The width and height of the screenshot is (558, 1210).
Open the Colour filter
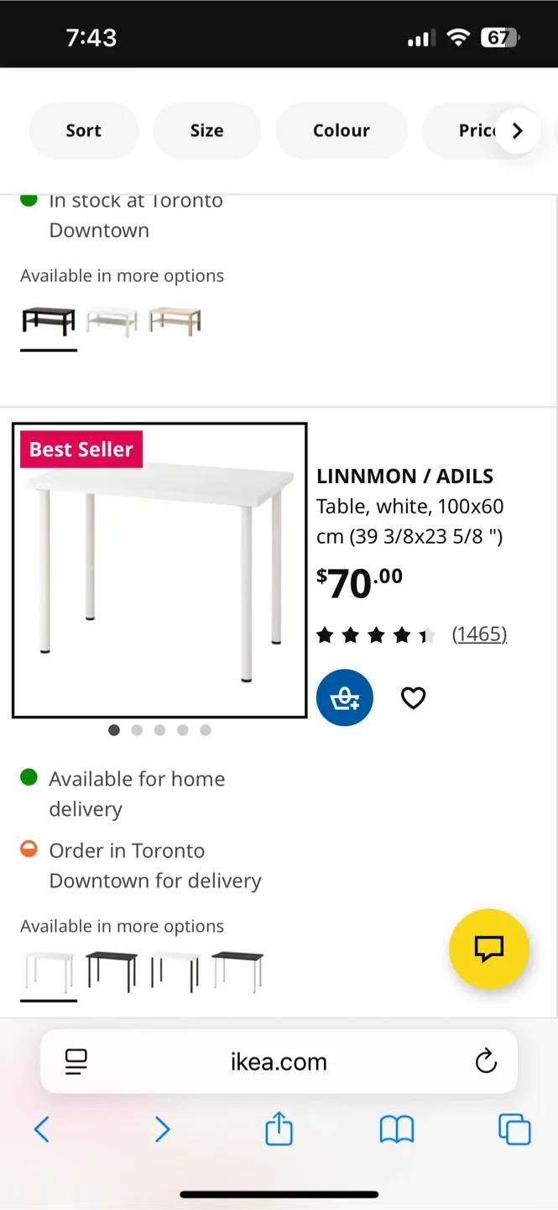point(341,130)
